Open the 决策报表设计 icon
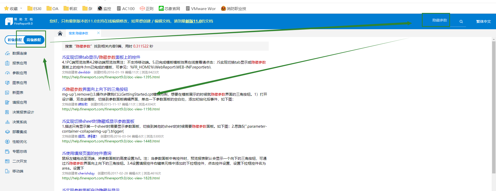This screenshot has width=496, height=191. pos(7,112)
